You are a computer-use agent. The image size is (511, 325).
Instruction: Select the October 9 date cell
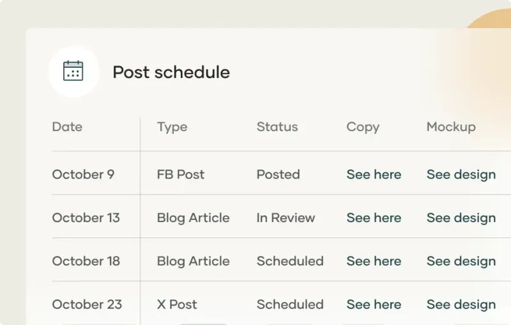[x=83, y=175]
